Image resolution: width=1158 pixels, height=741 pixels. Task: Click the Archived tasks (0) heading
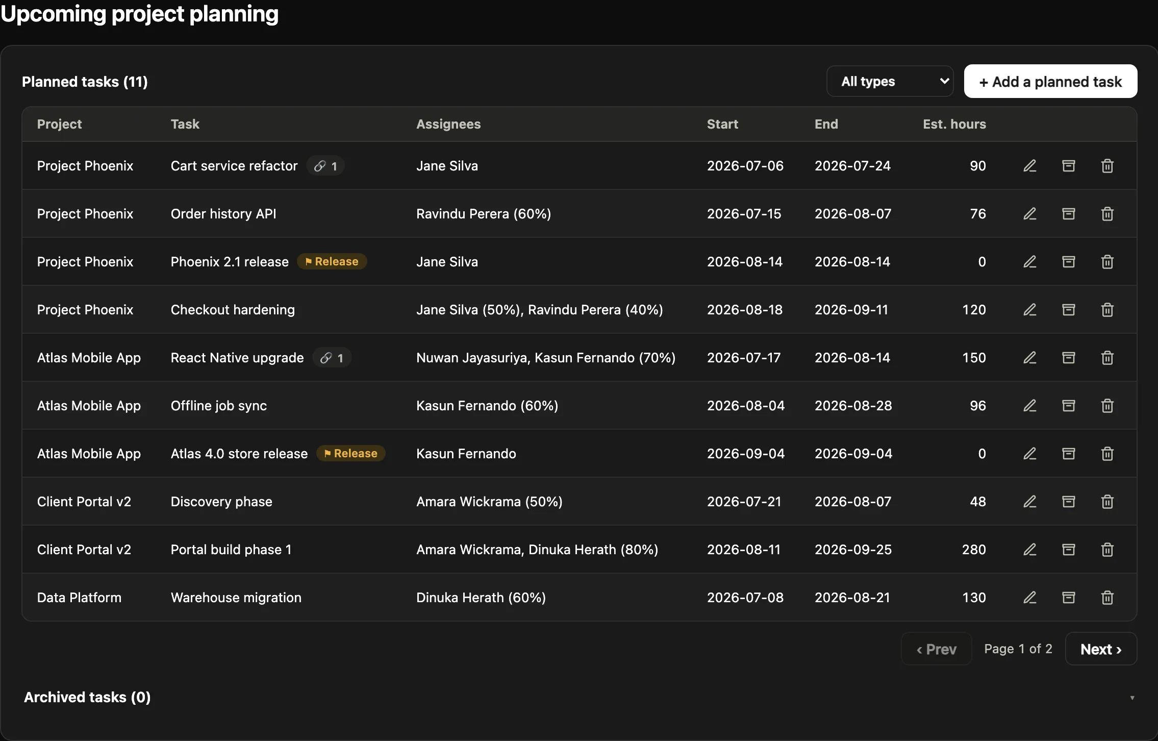click(87, 697)
